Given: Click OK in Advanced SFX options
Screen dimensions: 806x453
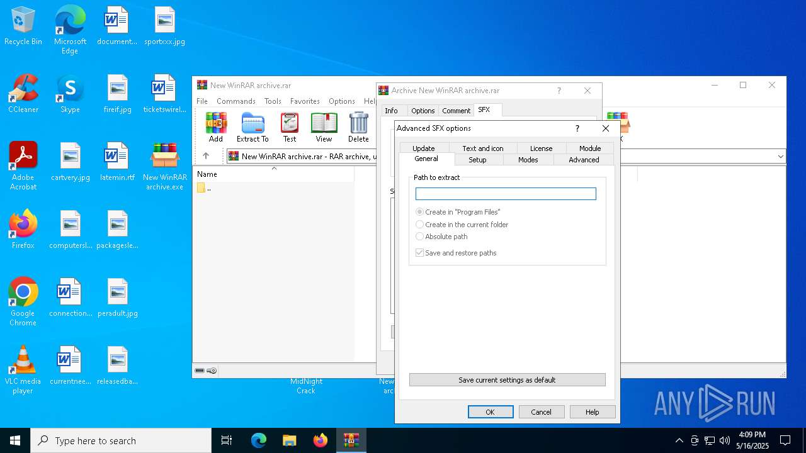Looking at the screenshot, I should coord(491,412).
